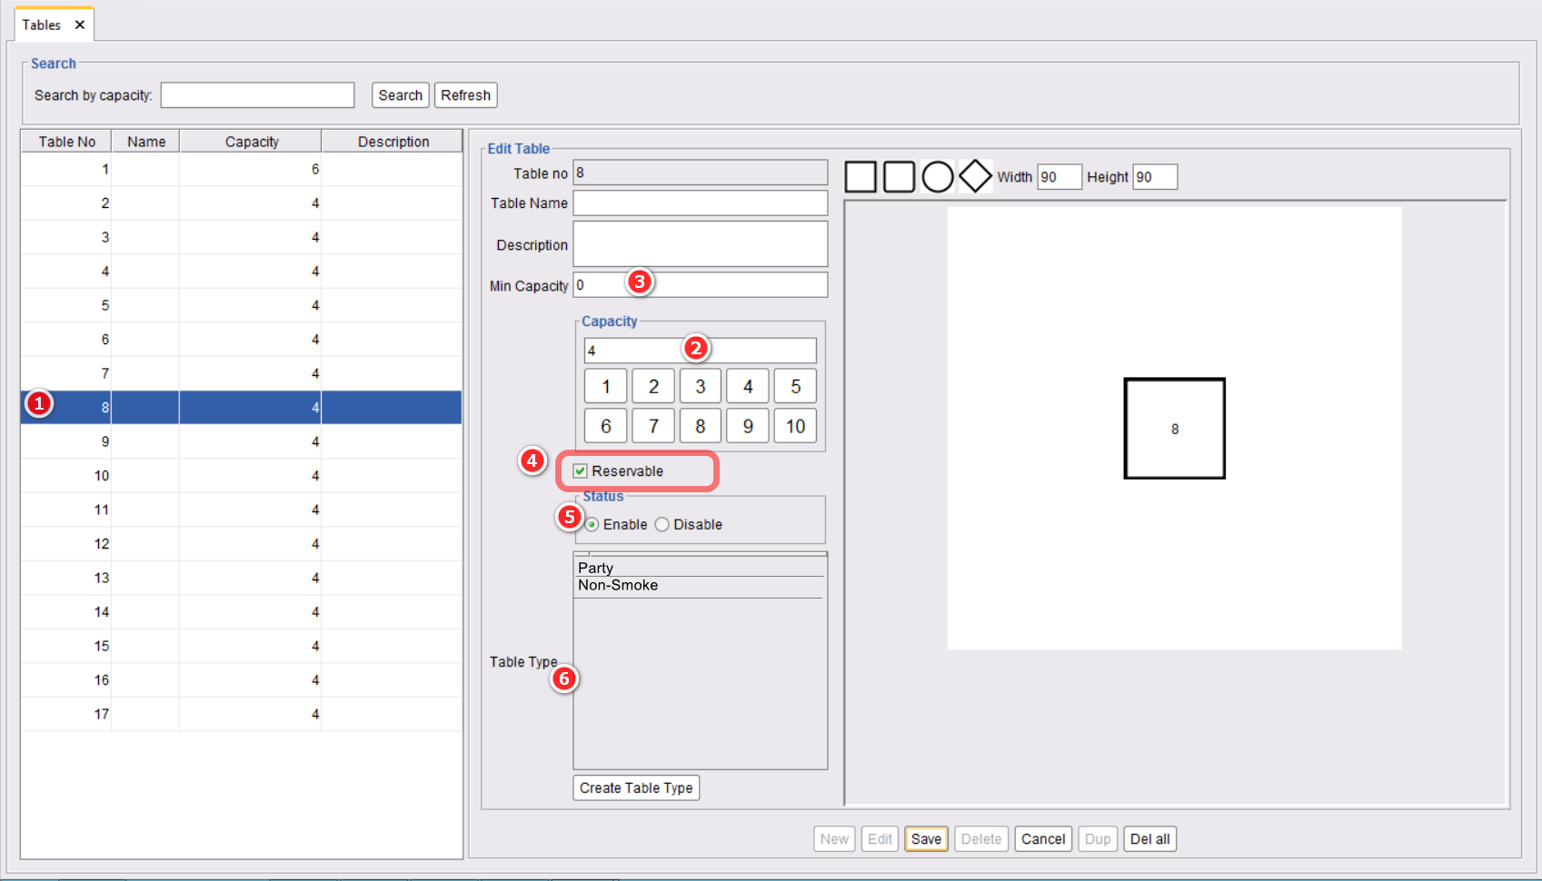Select highlighted table row number 8
This screenshot has width=1542, height=881.
(x=242, y=408)
